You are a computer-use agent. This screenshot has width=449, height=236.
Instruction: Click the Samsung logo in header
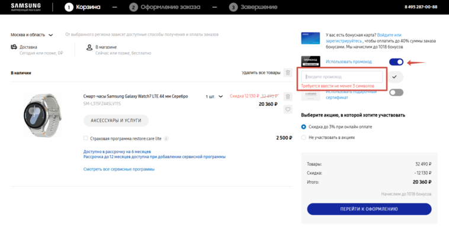26,7
